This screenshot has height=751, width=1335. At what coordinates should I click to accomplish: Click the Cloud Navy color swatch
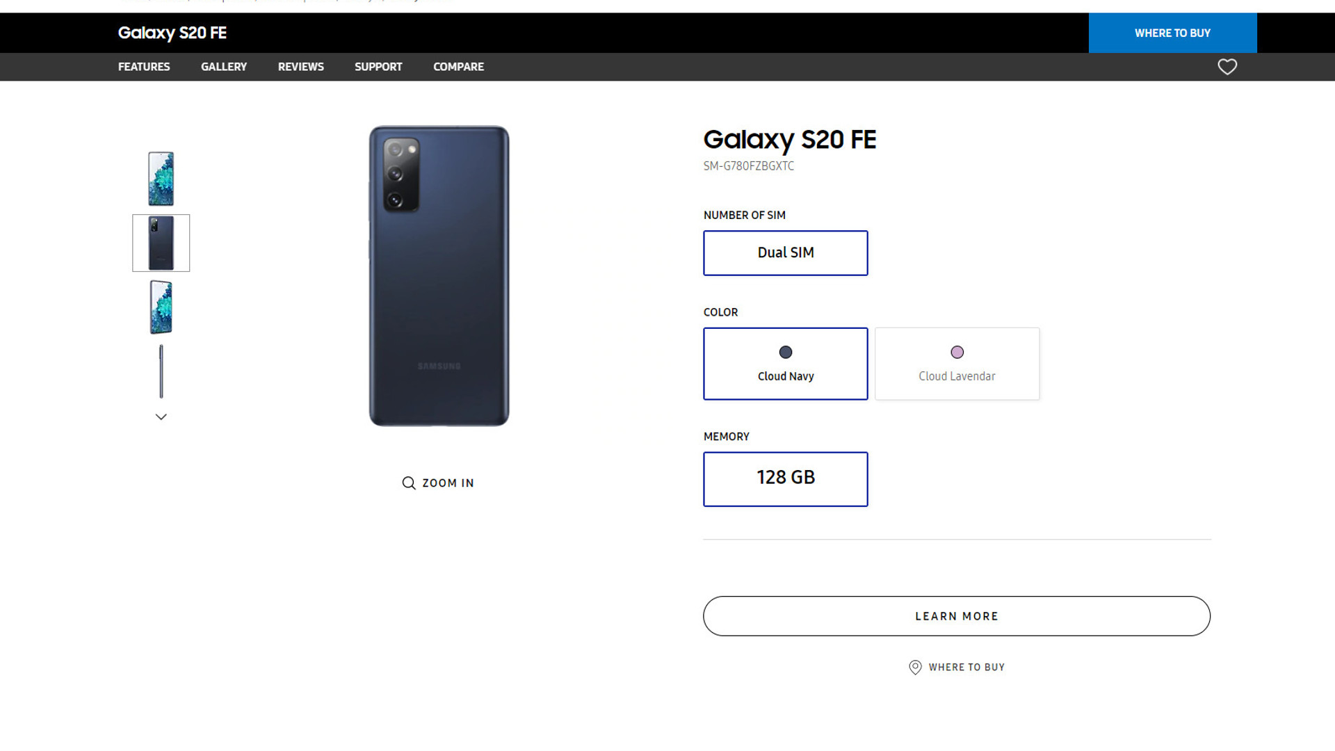(x=785, y=352)
